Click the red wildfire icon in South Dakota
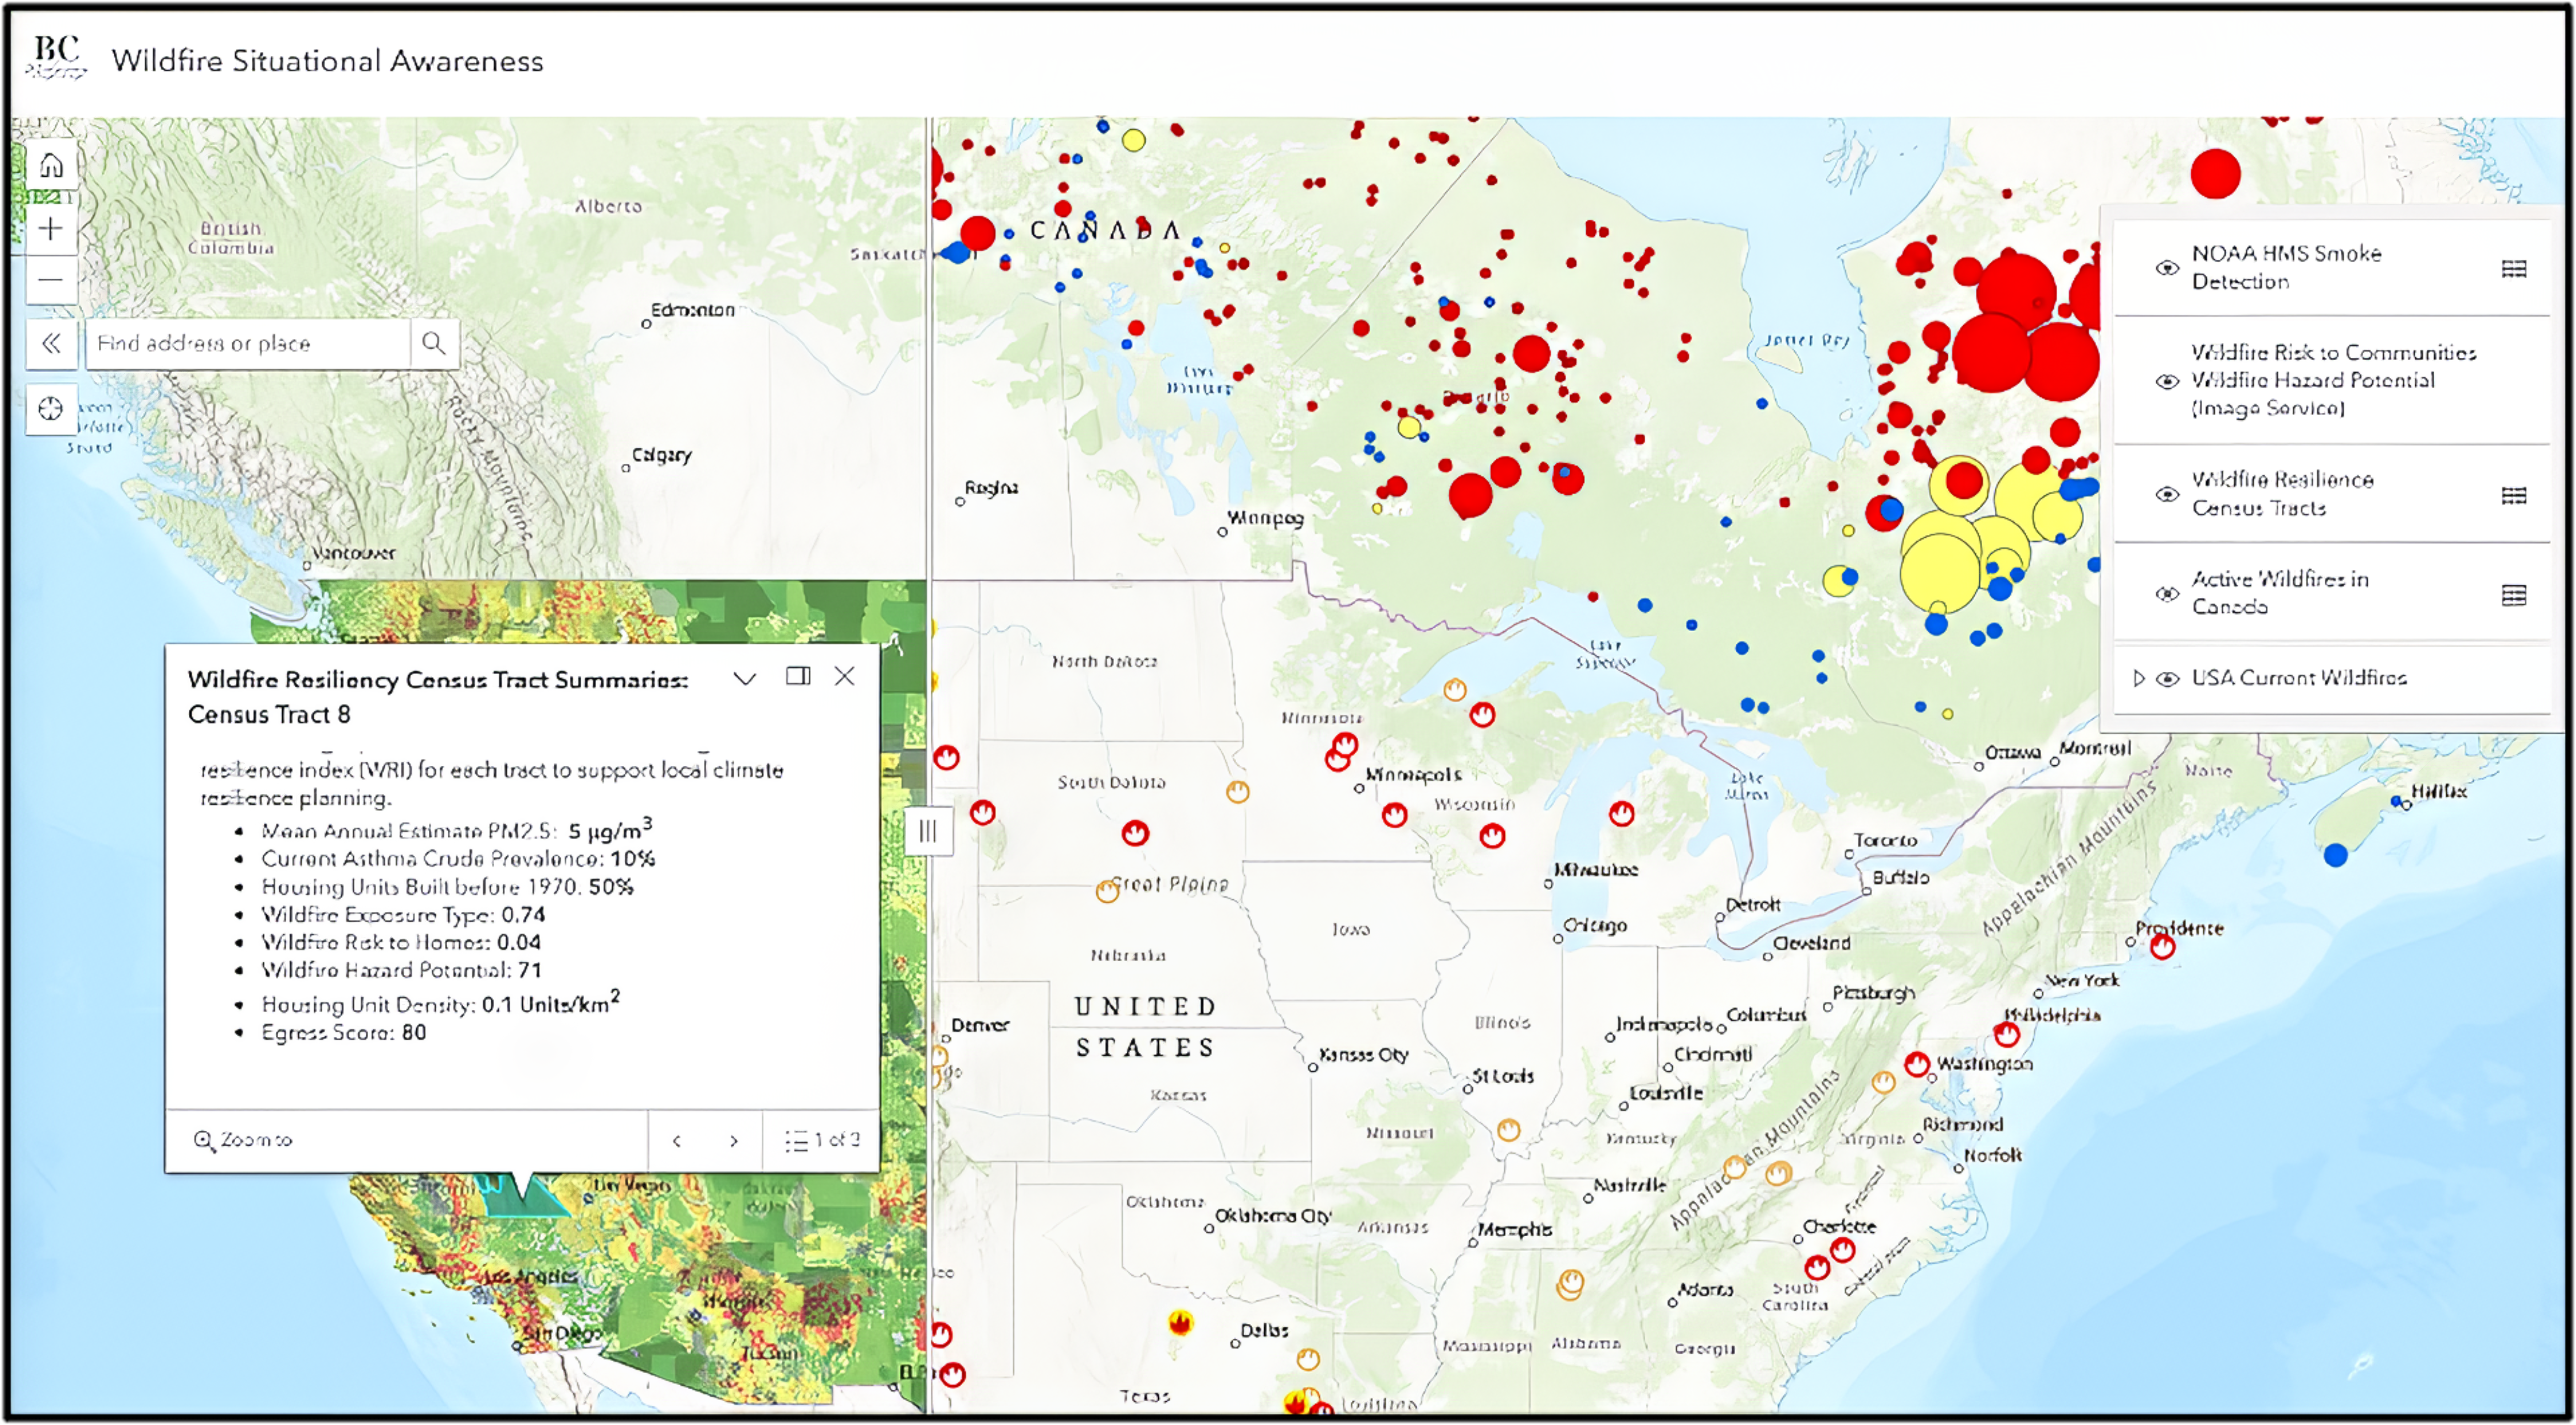Screen dimensions: 2576x1425 [x=1134, y=833]
